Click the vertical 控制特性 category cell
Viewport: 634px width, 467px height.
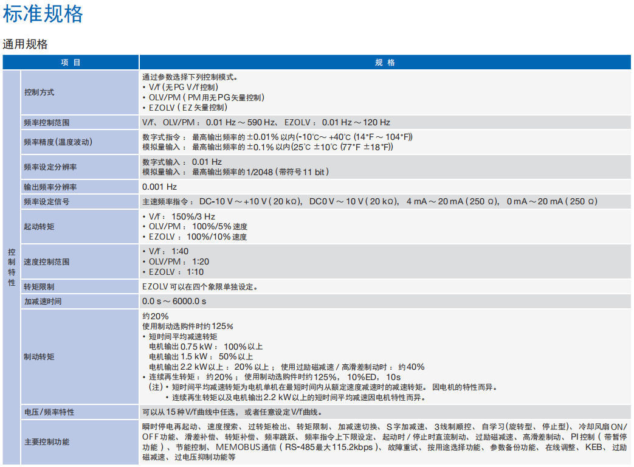pos(12,268)
